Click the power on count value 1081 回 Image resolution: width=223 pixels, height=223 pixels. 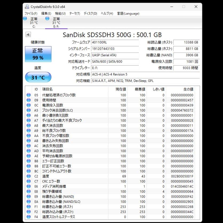coord(187,62)
